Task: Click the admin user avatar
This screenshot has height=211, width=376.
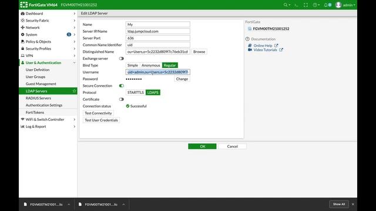Action: (338, 5)
